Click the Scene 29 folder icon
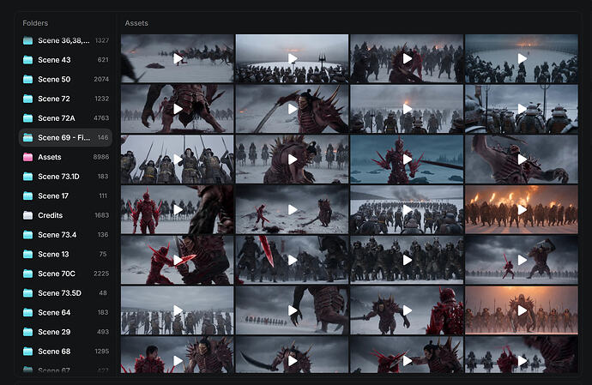The width and height of the screenshot is (592, 385). tap(27, 332)
